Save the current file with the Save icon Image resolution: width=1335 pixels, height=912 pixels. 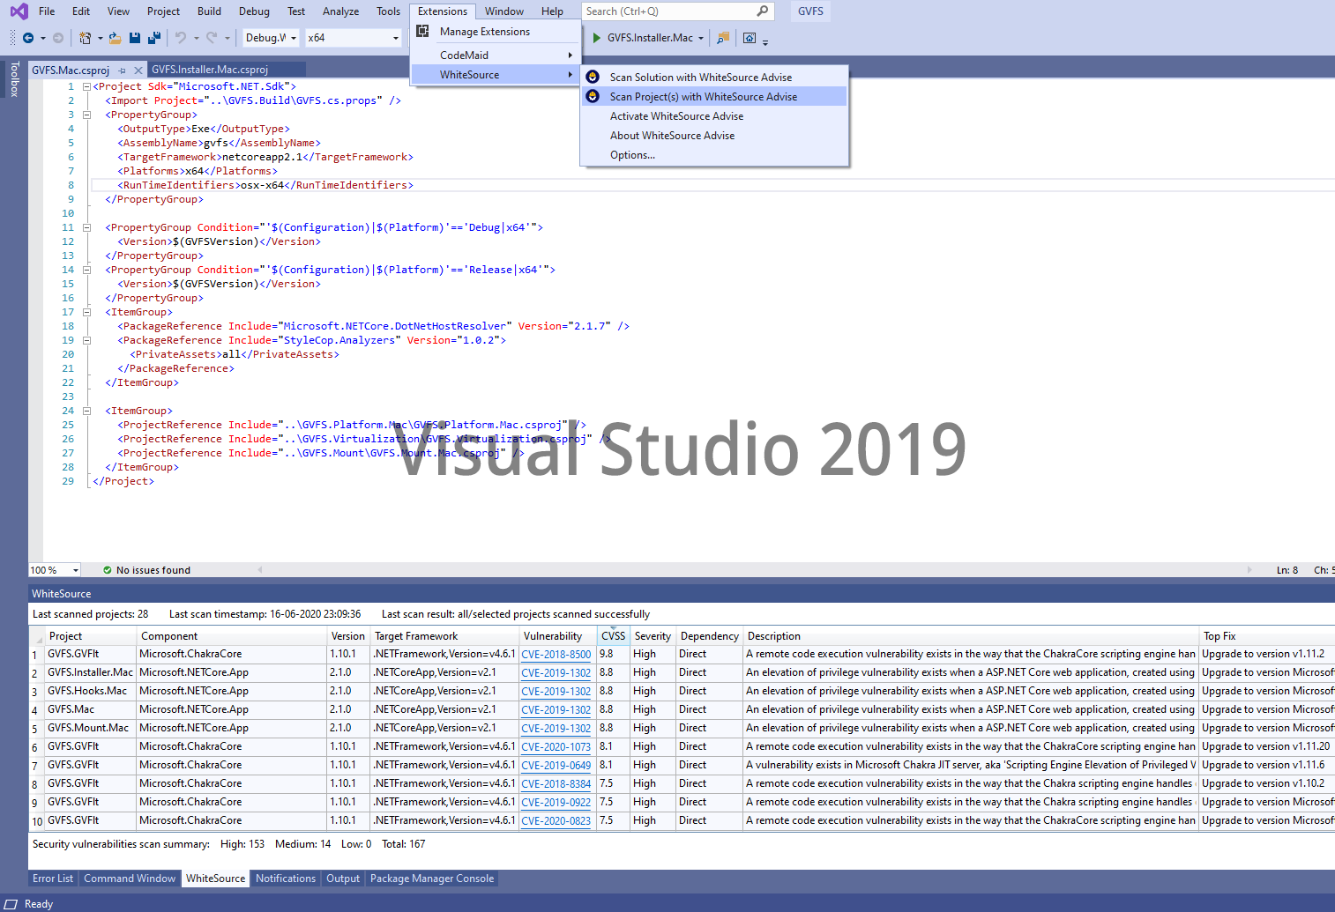pyautogui.click(x=135, y=38)
